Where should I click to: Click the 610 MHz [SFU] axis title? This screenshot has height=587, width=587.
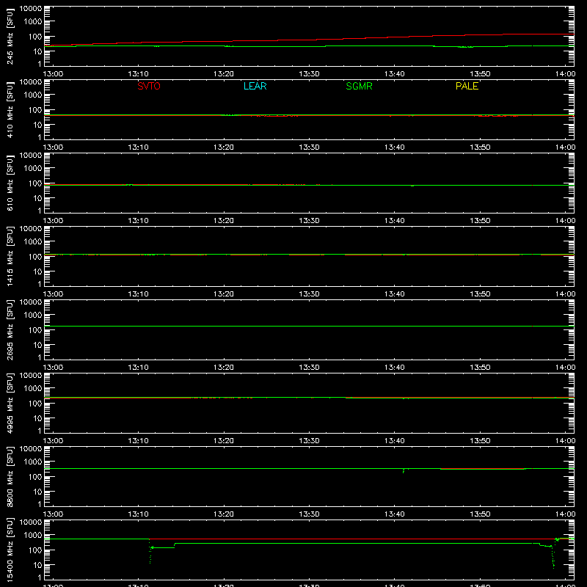(10, 183)
